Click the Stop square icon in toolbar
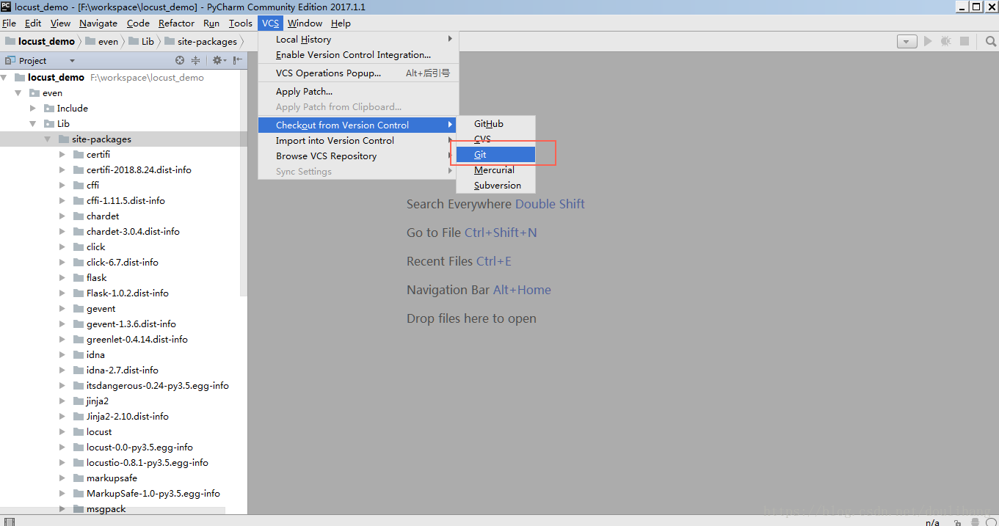The image size is (999, 526). tap(965, 42)
